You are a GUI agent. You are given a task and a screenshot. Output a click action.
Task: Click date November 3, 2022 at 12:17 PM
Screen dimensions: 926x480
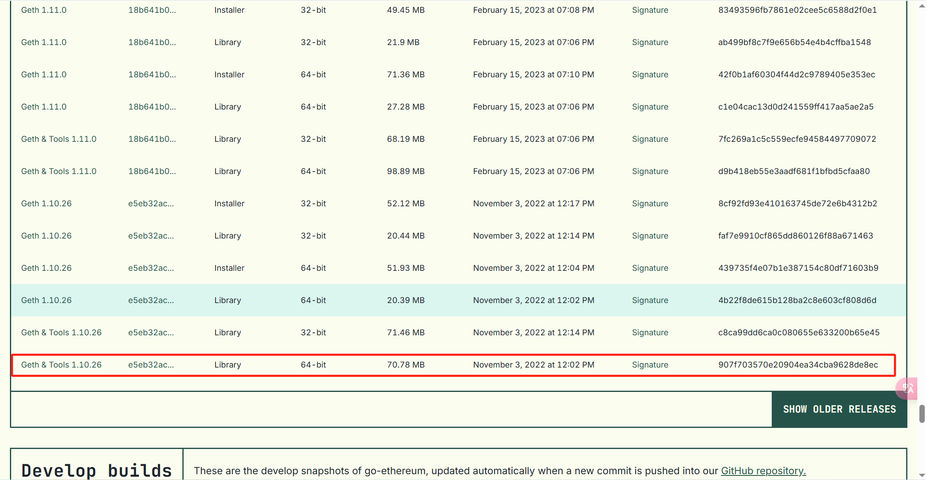(x=534, y=203)
